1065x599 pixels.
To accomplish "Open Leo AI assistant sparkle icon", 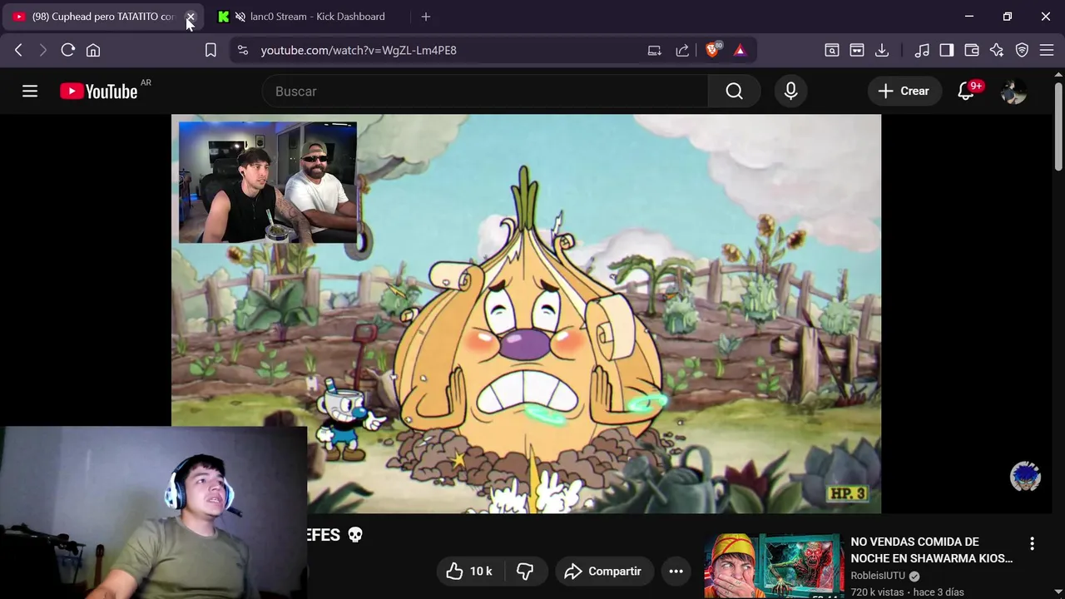I will 997,50.
